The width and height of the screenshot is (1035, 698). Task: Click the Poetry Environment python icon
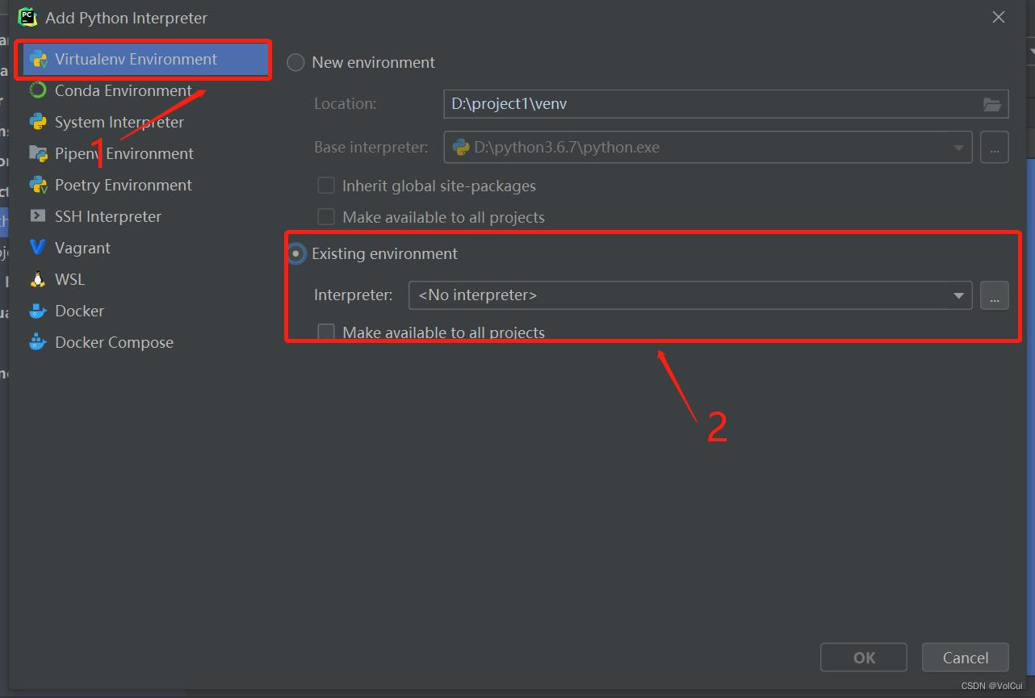coord(38,185)
